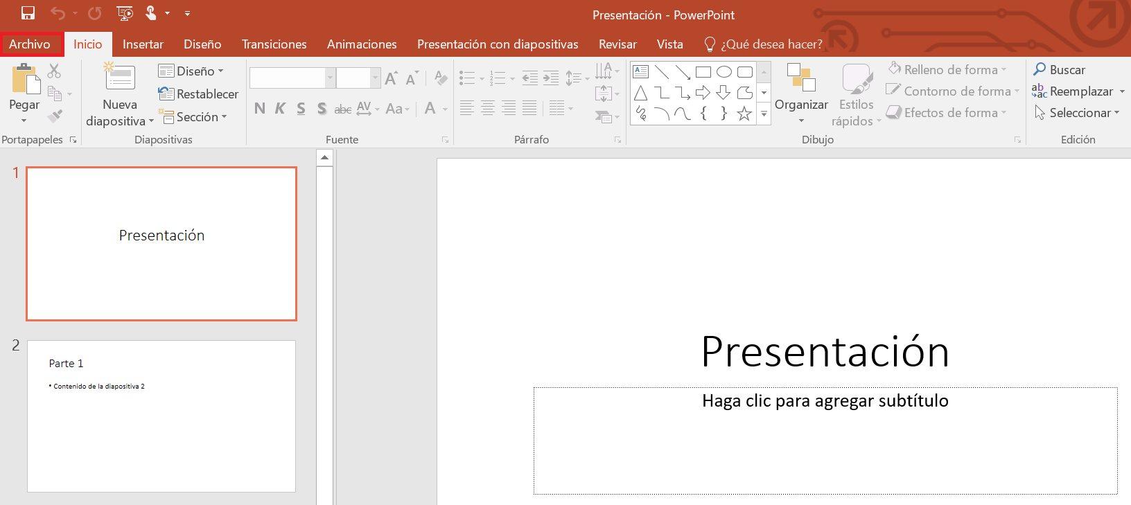Open the font size combo box
The image size is (1131, 505).
click(x=359, y=78)
